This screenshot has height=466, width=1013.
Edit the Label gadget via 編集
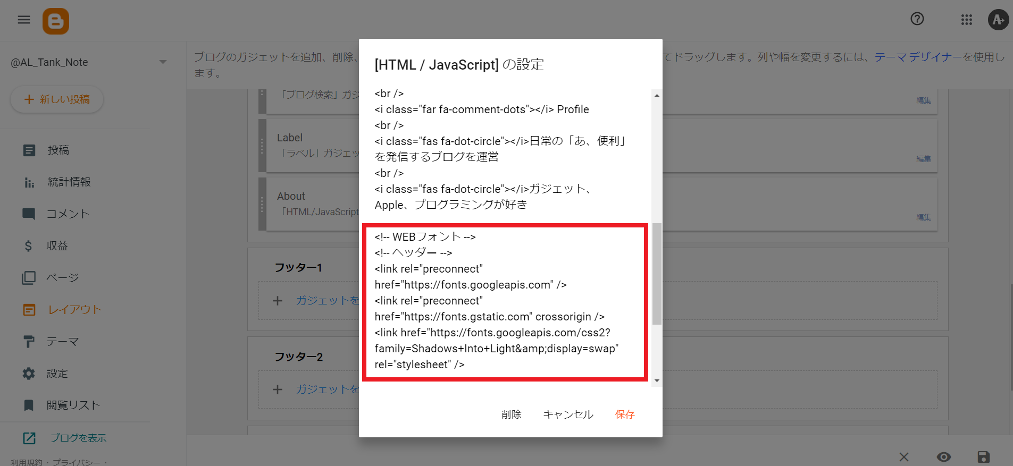pos(924,159)
